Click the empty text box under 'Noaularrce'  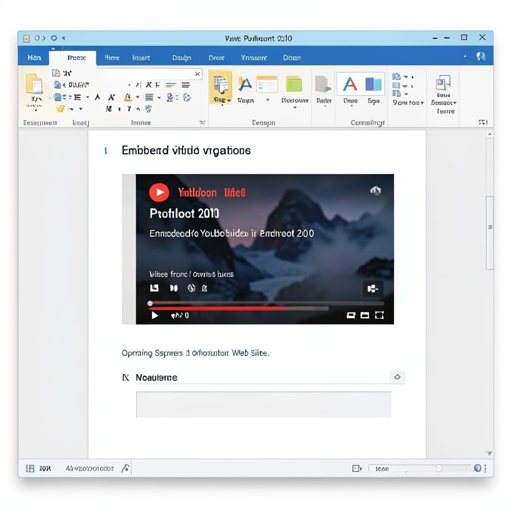click(x=263, y=405)
